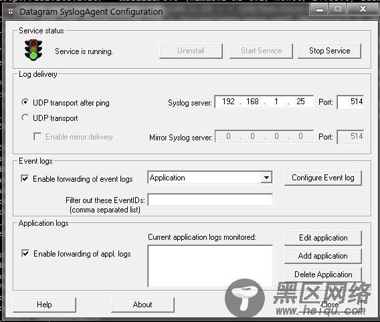
Task: Toggle the Enable mirror delivery checkbox
Action: tap(37, 136)
